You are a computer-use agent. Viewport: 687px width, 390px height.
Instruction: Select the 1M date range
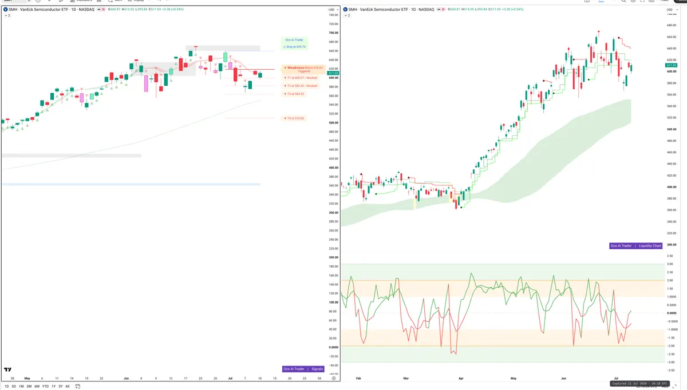click(21, 387)
